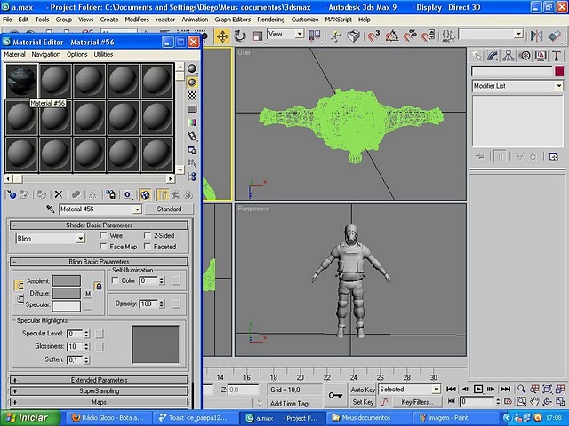The height and width of the screenshot is (426, 569).
Task: Expand the Extended Parameters rollout
Action: pyautogui.click(x=99, y=380)
